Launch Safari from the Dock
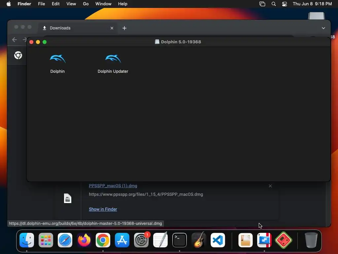The width and height of the screenshot is (338, 254). click(65, 240)
